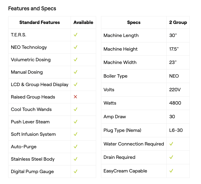Select the Specs column header
Viewport: 201px width, 184px height.
pyautogui.click(x=134, y=22)
